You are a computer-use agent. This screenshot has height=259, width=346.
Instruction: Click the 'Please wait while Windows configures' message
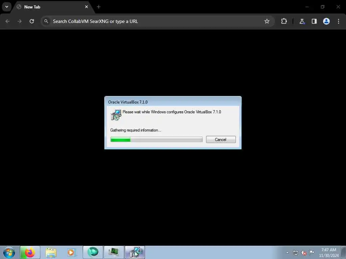pyautogui.click(x=172, y=112)
